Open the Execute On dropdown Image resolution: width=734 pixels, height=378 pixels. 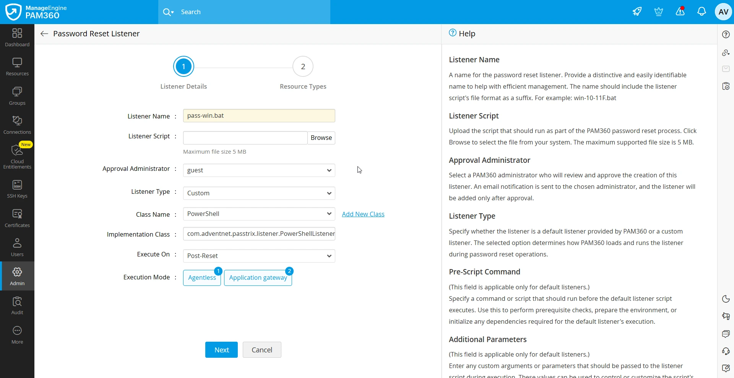click(259, 256)
